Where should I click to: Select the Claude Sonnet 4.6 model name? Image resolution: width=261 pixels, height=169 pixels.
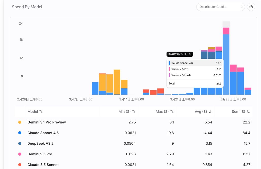point(43,133)
